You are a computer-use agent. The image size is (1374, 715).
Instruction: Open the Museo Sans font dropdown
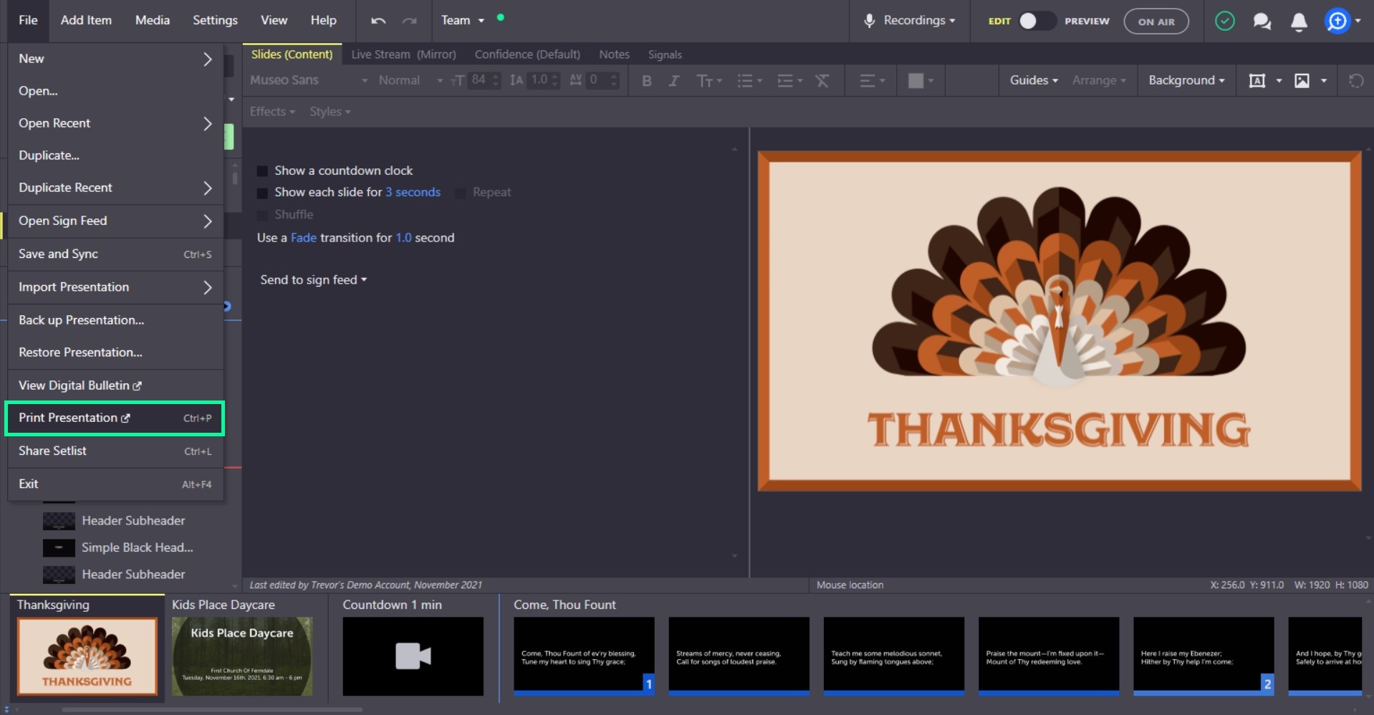(x=309, y=80)
